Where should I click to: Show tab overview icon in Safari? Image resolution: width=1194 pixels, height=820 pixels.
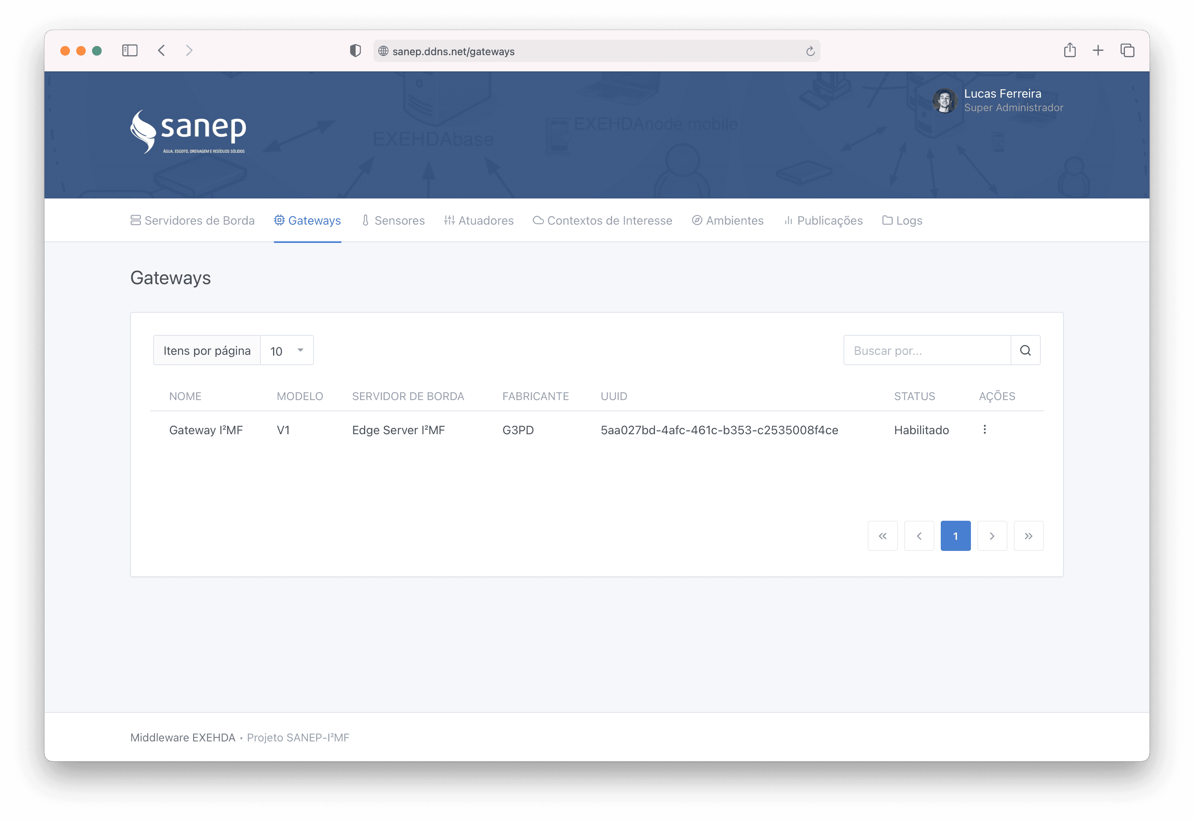(x=1127, y=50)
